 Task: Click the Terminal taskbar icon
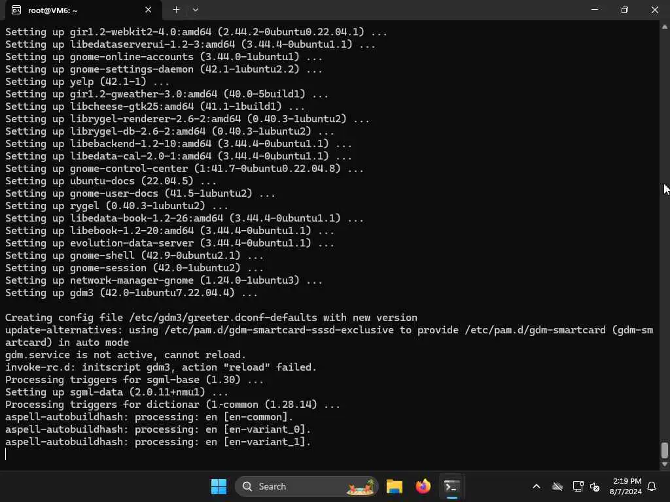(451, 486)
